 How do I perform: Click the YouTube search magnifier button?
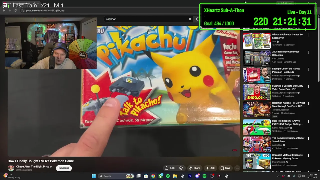[x=197, y=19]
